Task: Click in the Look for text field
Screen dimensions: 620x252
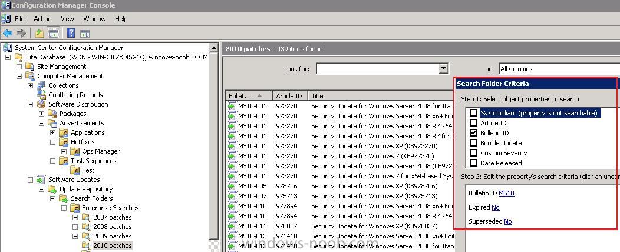Action: click(x=378, y=69)
